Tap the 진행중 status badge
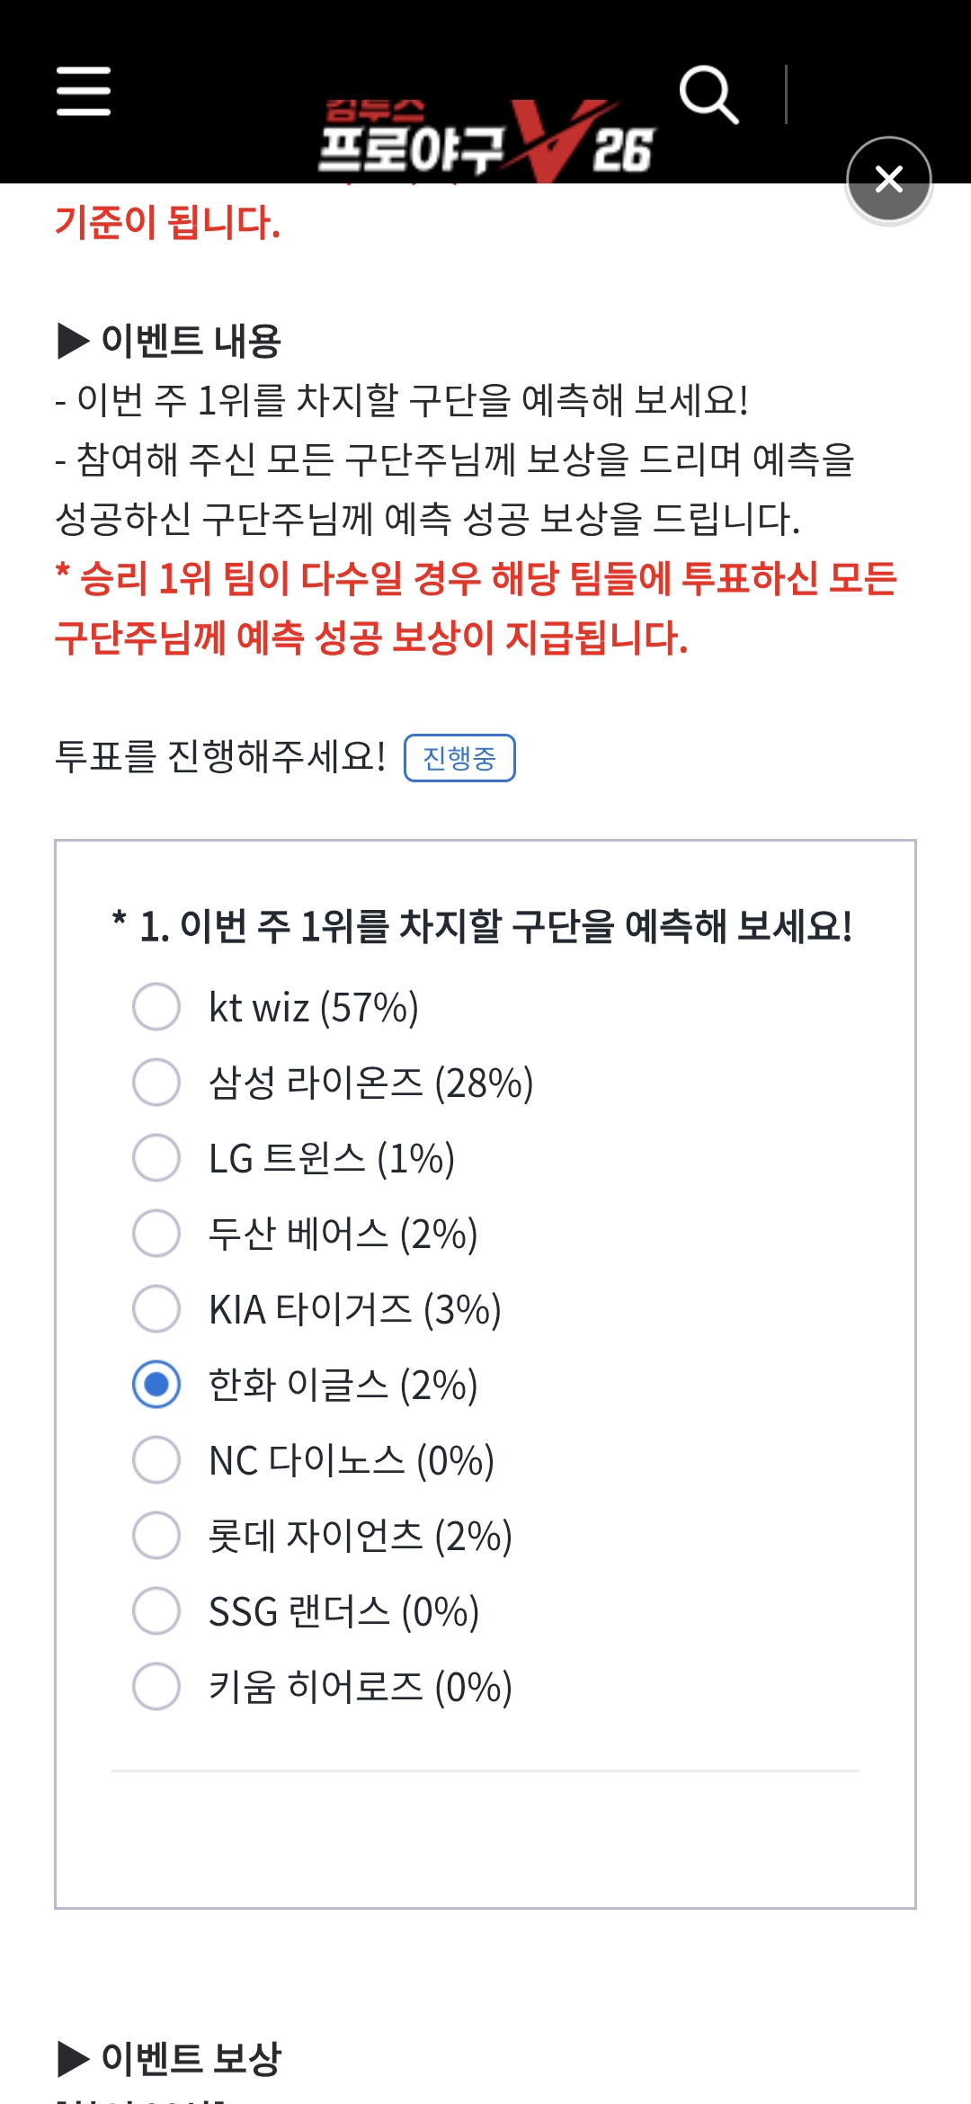The width and height of the screenshot is (971, 2104). pos(459,758)
